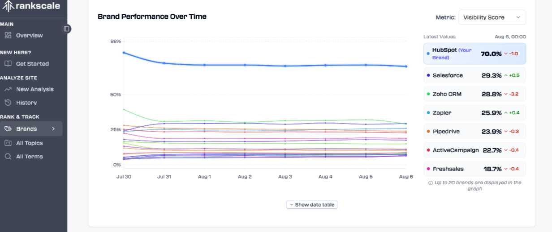
Task: Click the All Topics folder icon
Action: click(x=8, y=143)
